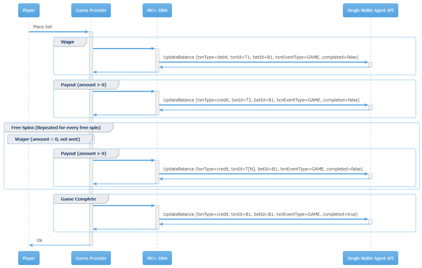Click 'Wager (amount = 0, not sent)' label
Image resolution: width=422 pixels, height=268 pixels.
point(47,139)
